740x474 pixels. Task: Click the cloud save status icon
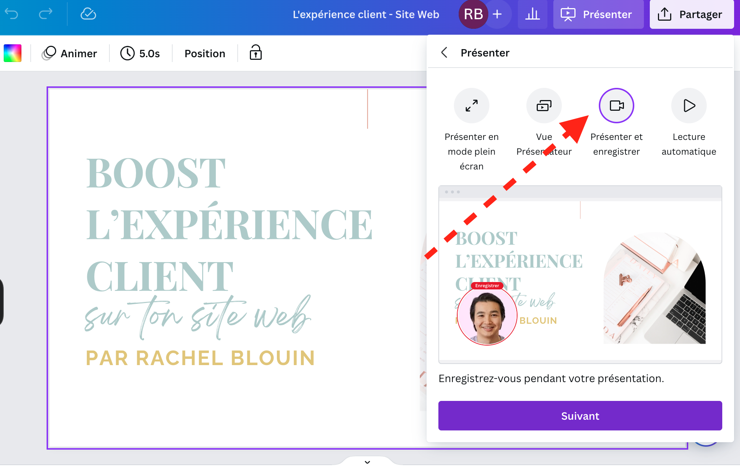pyautogui.click(x=88, y=14)
